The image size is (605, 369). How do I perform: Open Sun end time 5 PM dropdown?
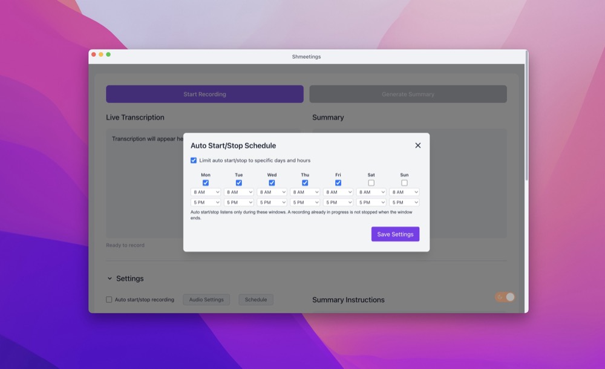tap(404, 202)
